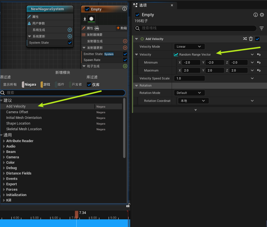Expand the Attribute Reader category

pyautogui.click(x=4, y=141)
